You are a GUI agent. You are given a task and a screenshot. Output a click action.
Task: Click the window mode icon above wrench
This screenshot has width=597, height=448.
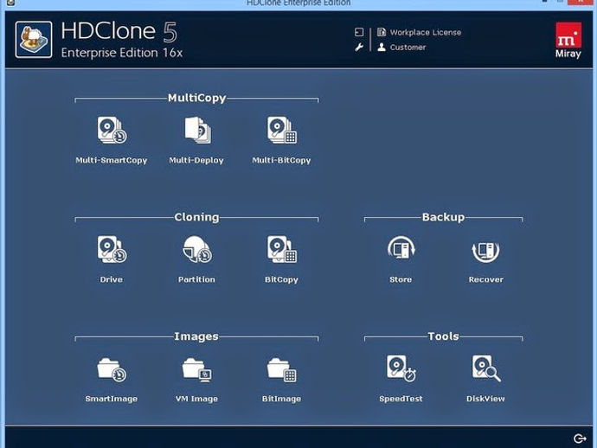[x=359, y=32]
